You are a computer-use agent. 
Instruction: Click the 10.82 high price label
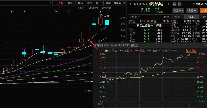coord(106,16)
